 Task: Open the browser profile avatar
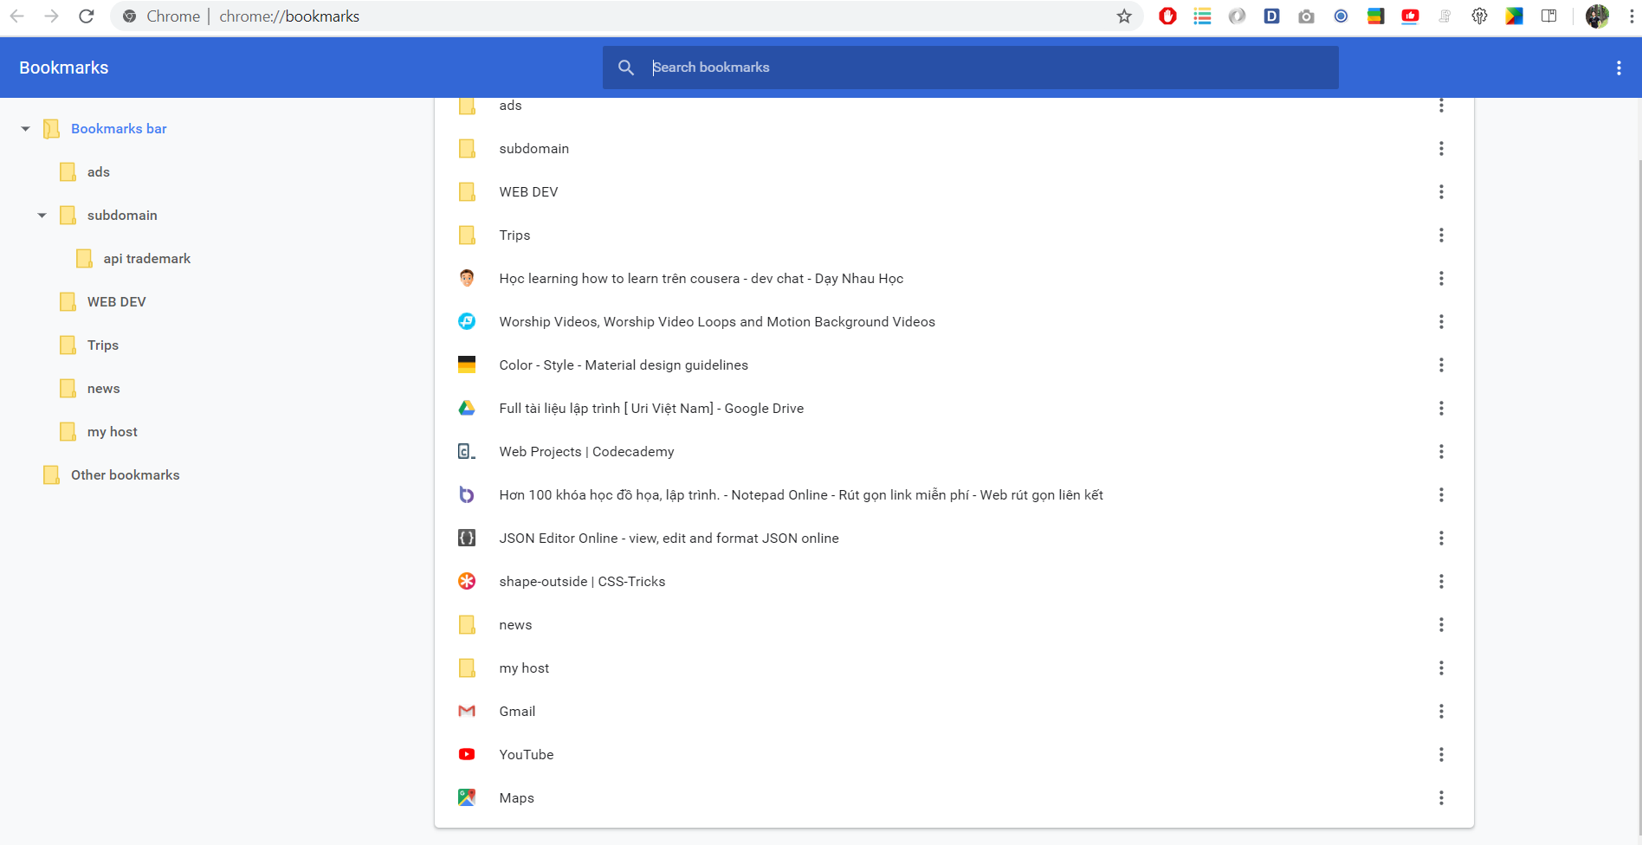[x=1596, y=16]
